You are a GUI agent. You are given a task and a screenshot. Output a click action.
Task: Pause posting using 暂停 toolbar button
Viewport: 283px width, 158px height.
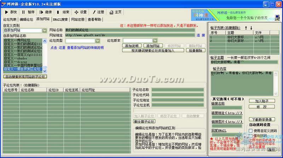tap(28, 12)
